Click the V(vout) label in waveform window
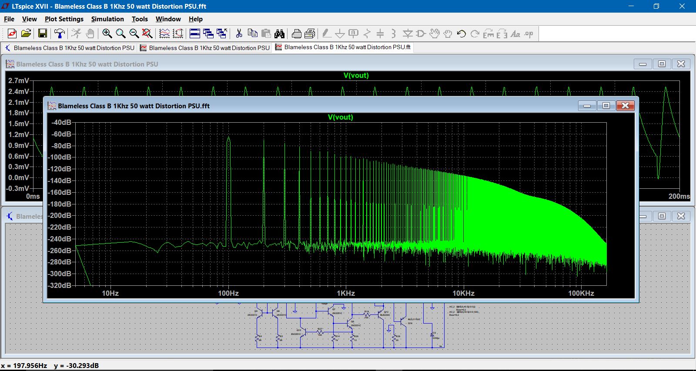696x371 pixels. click(x=356, y=75)
